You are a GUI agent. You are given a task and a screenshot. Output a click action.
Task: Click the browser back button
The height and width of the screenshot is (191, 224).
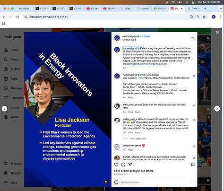tap(4, 17)
